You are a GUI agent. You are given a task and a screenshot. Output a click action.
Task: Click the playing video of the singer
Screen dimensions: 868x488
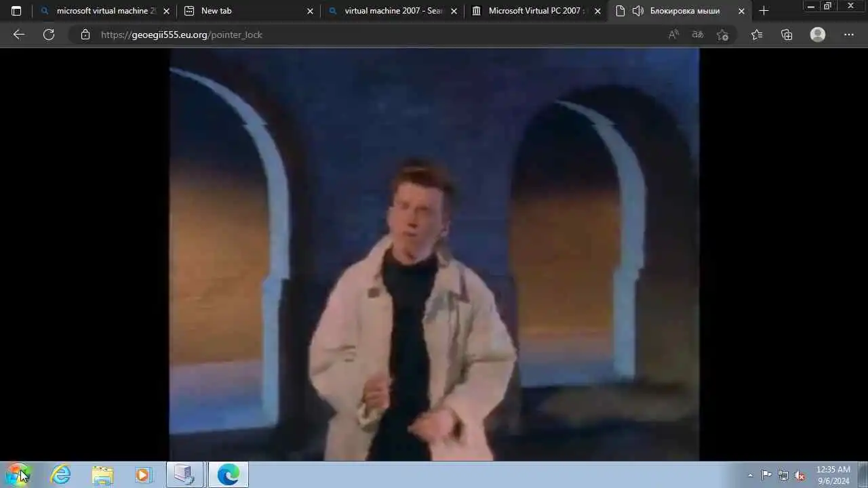(434, 254)
